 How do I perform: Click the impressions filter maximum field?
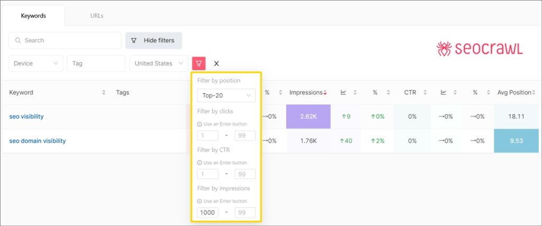click(x=245, y=213)
